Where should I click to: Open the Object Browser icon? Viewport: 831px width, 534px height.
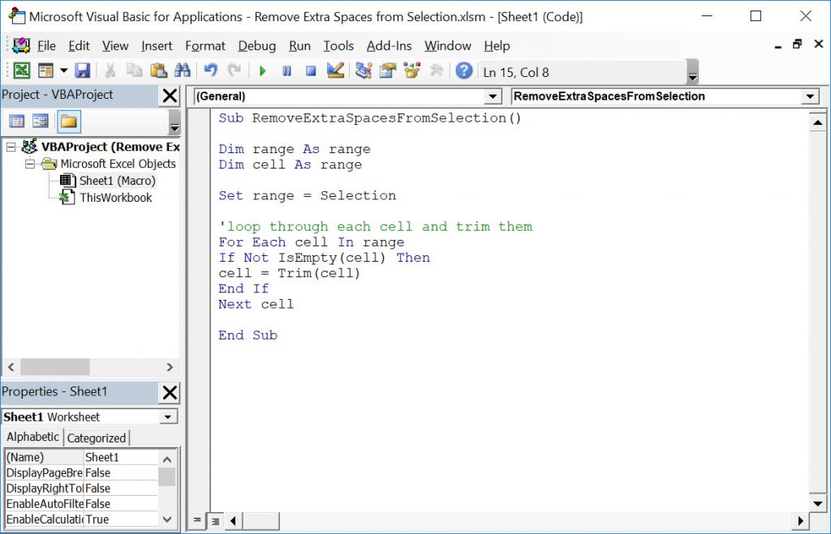pos(411,71)
